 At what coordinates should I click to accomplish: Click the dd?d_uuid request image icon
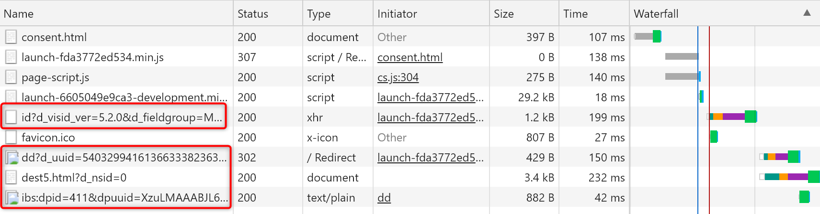pyautogui.click(x=11, y=158)
